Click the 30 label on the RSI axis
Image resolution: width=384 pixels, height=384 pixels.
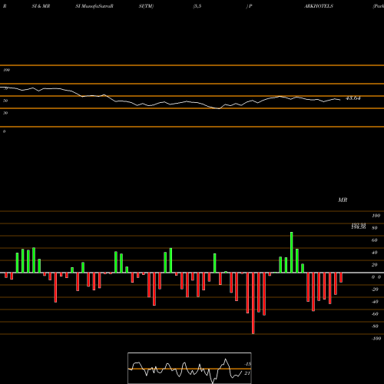pyautogui.click(x=5, y=113)
